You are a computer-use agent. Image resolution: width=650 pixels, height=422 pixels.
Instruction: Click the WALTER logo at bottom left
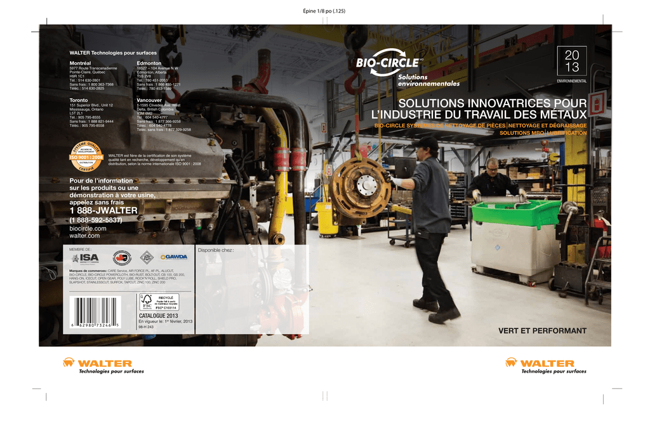click(103, 366)
